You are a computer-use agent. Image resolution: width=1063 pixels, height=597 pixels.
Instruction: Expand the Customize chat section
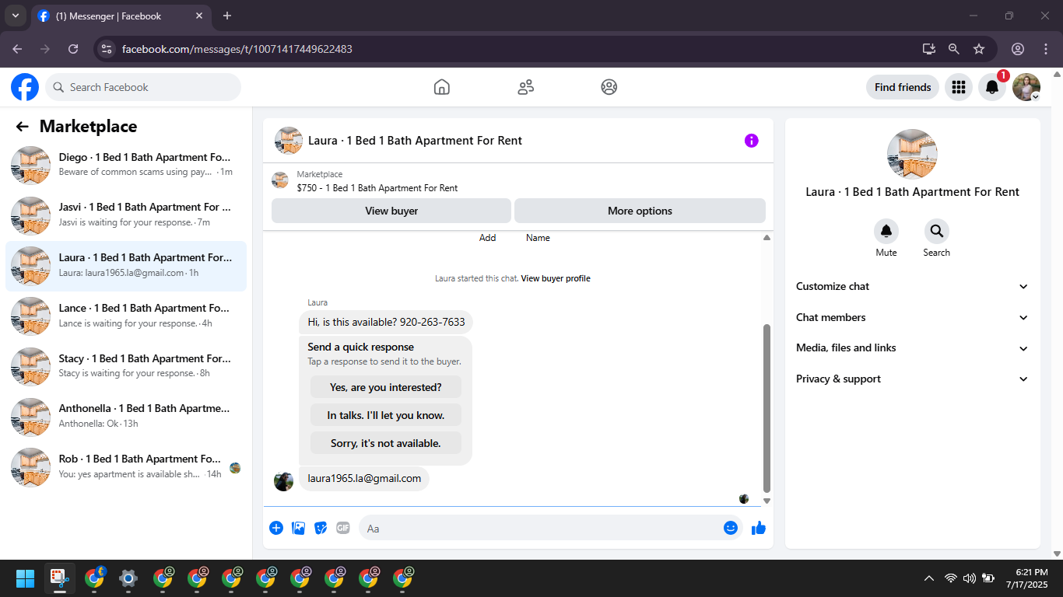click(912, 286)
